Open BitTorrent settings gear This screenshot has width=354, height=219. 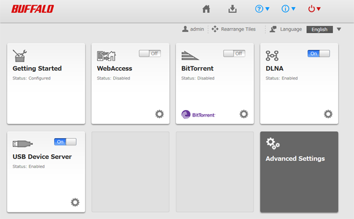(x=244, y=114)
